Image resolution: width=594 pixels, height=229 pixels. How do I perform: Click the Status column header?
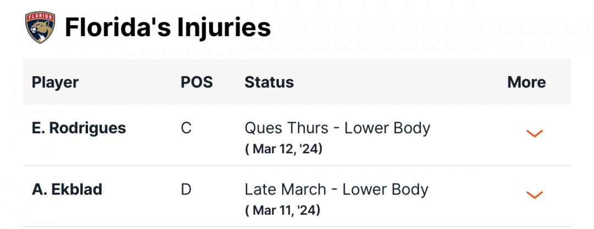269,82
